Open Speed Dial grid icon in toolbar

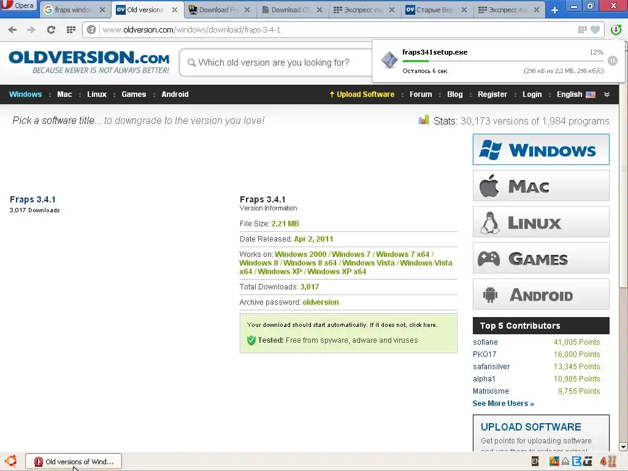[71, 29]
